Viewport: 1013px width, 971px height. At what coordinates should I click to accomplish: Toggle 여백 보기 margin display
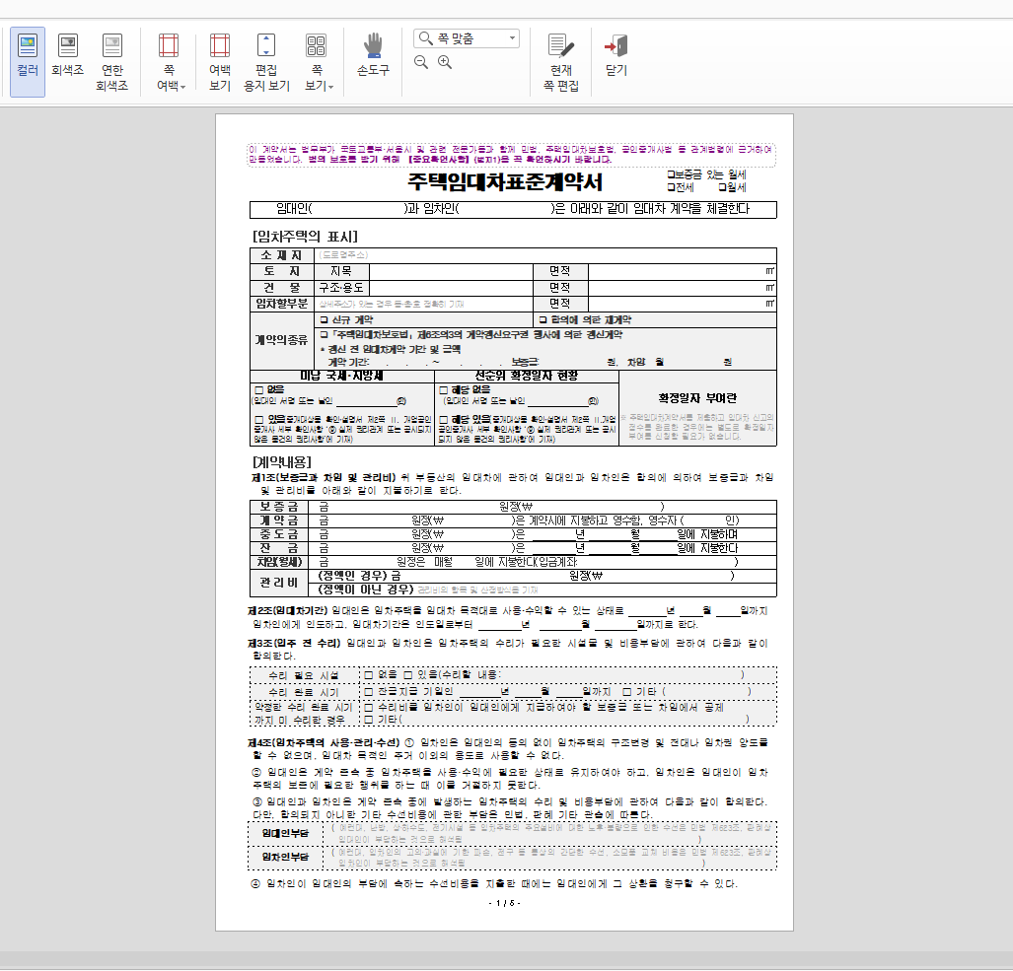(x=220, y=61)
